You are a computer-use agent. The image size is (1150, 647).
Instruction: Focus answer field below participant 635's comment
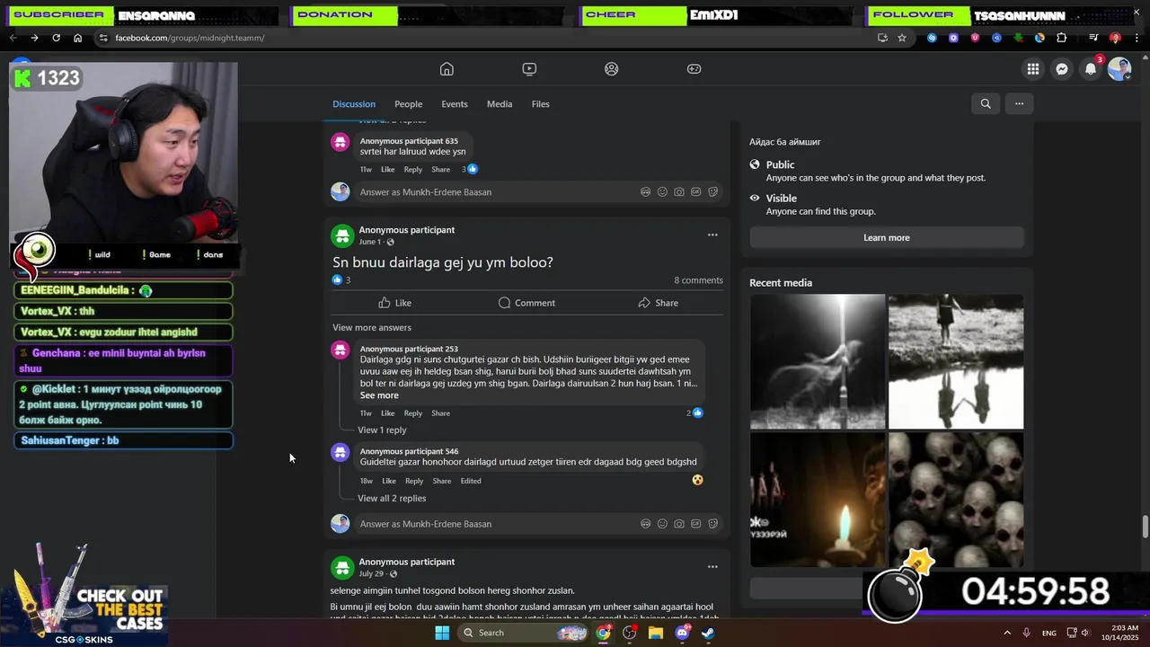(499, 191)
